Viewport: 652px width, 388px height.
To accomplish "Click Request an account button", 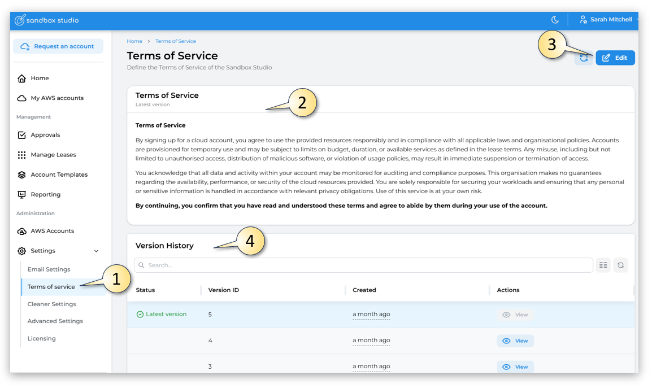I will click(58, 46).
